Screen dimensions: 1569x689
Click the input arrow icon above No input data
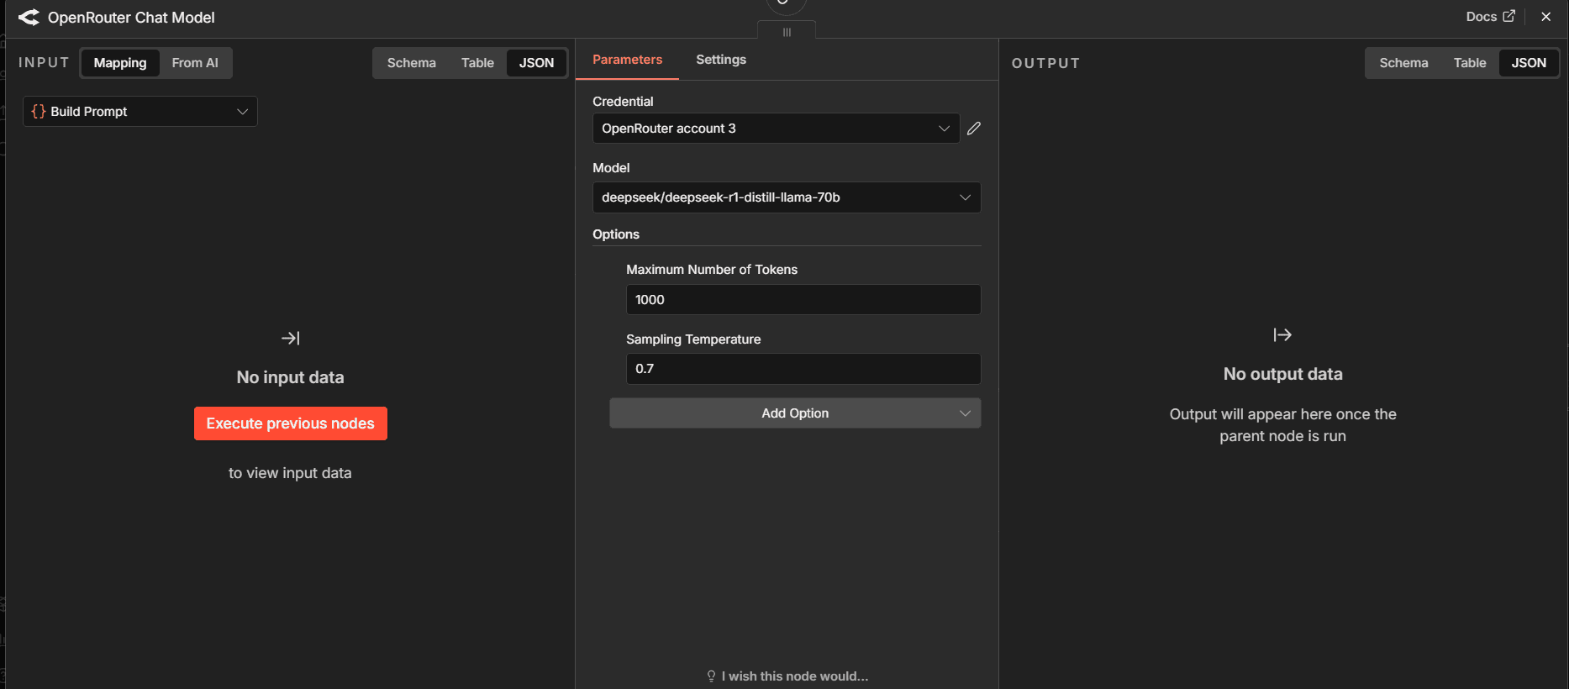pos(291,338)
